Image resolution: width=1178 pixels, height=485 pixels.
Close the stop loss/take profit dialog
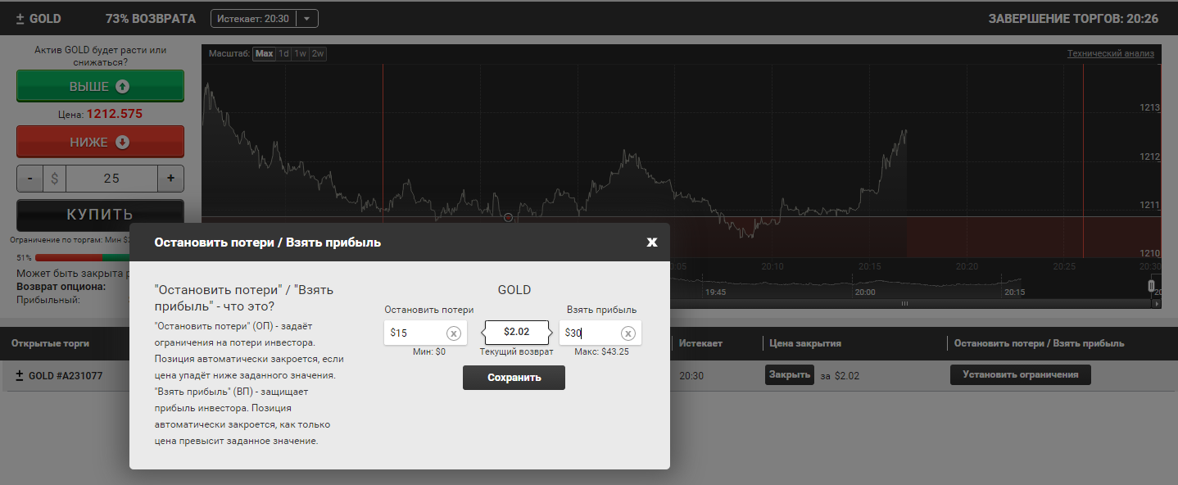pyautogui.click(x=652, y=242)
